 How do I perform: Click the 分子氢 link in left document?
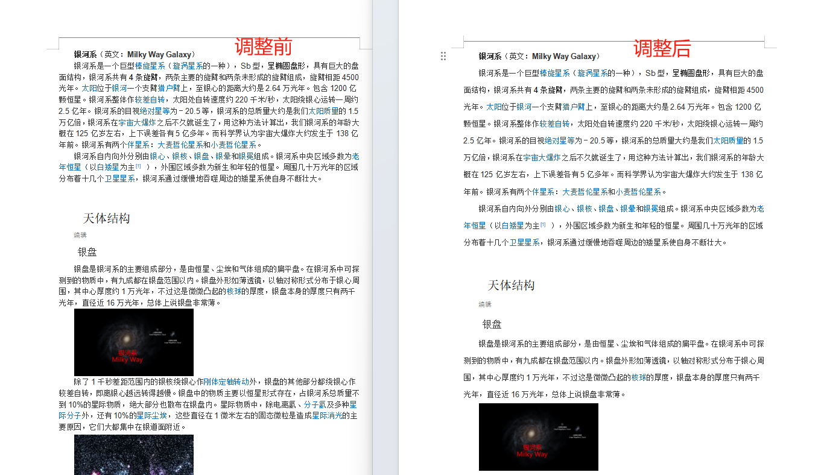pyautogui.click(x=315, y=404)
